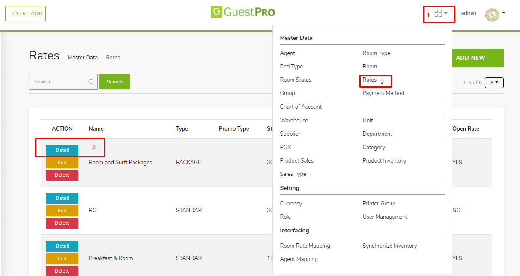
Task: Select Room Type menu entry
Action: 377,53
